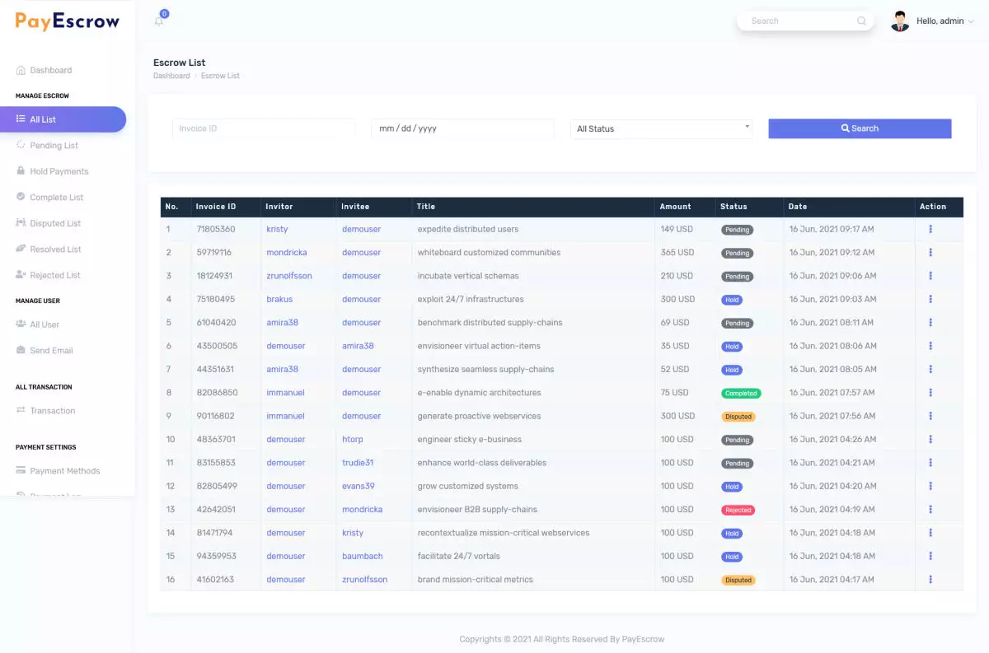Image resolution: width=989 pixels, height=653 pixels.
Task: Open the mm/dd/yyyy date picker field
Action: 462,128
